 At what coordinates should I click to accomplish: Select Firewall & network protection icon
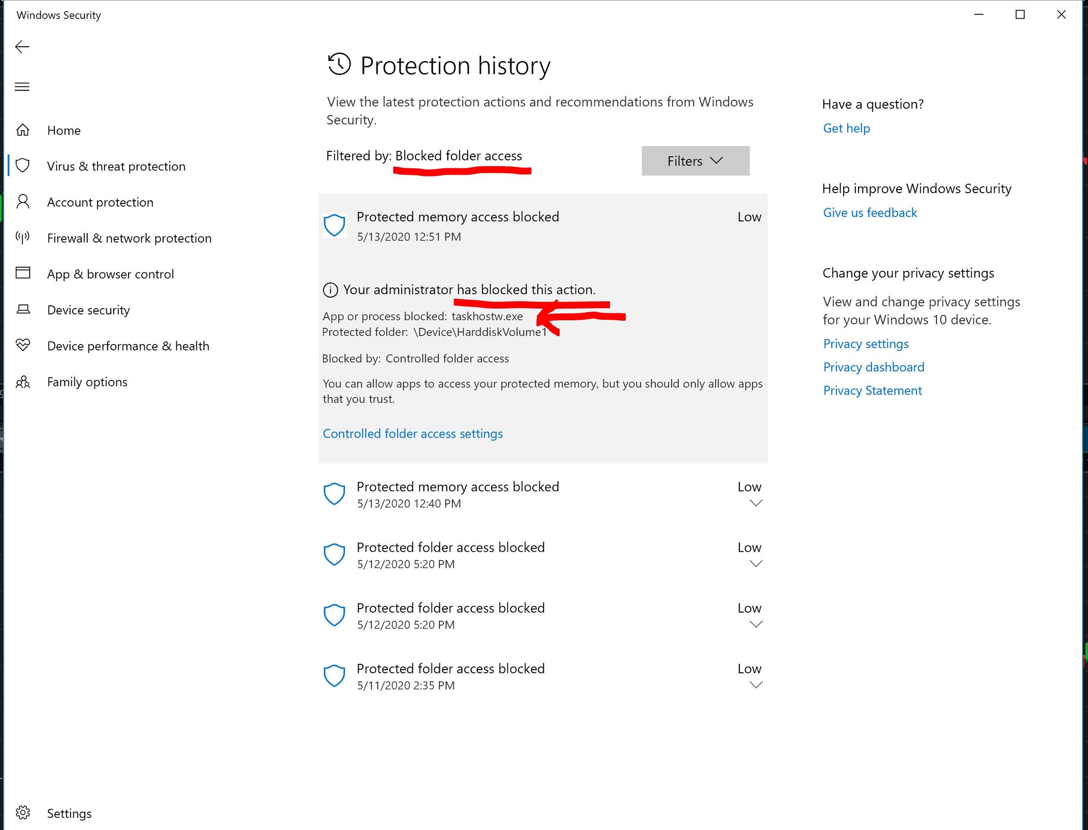pos(23,237)
